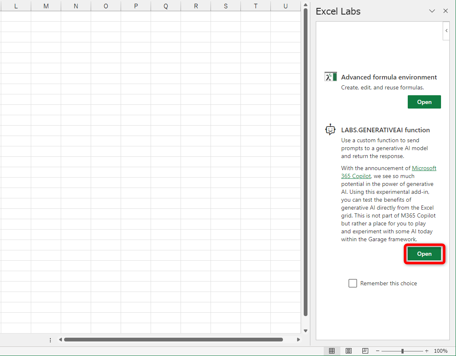456x356 pixels.
Task: Open the LABS.GENERATIVEAI function
Action: [424, 254]
